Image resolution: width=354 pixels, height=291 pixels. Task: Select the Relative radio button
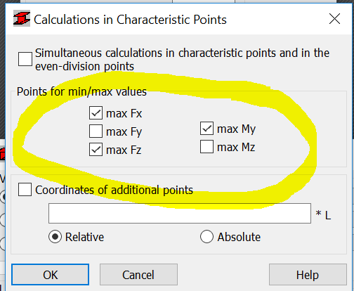(55, 237)
